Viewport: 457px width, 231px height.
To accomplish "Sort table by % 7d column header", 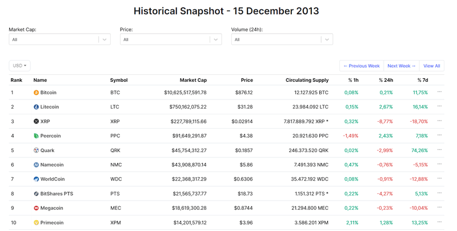I will [422, 81].
